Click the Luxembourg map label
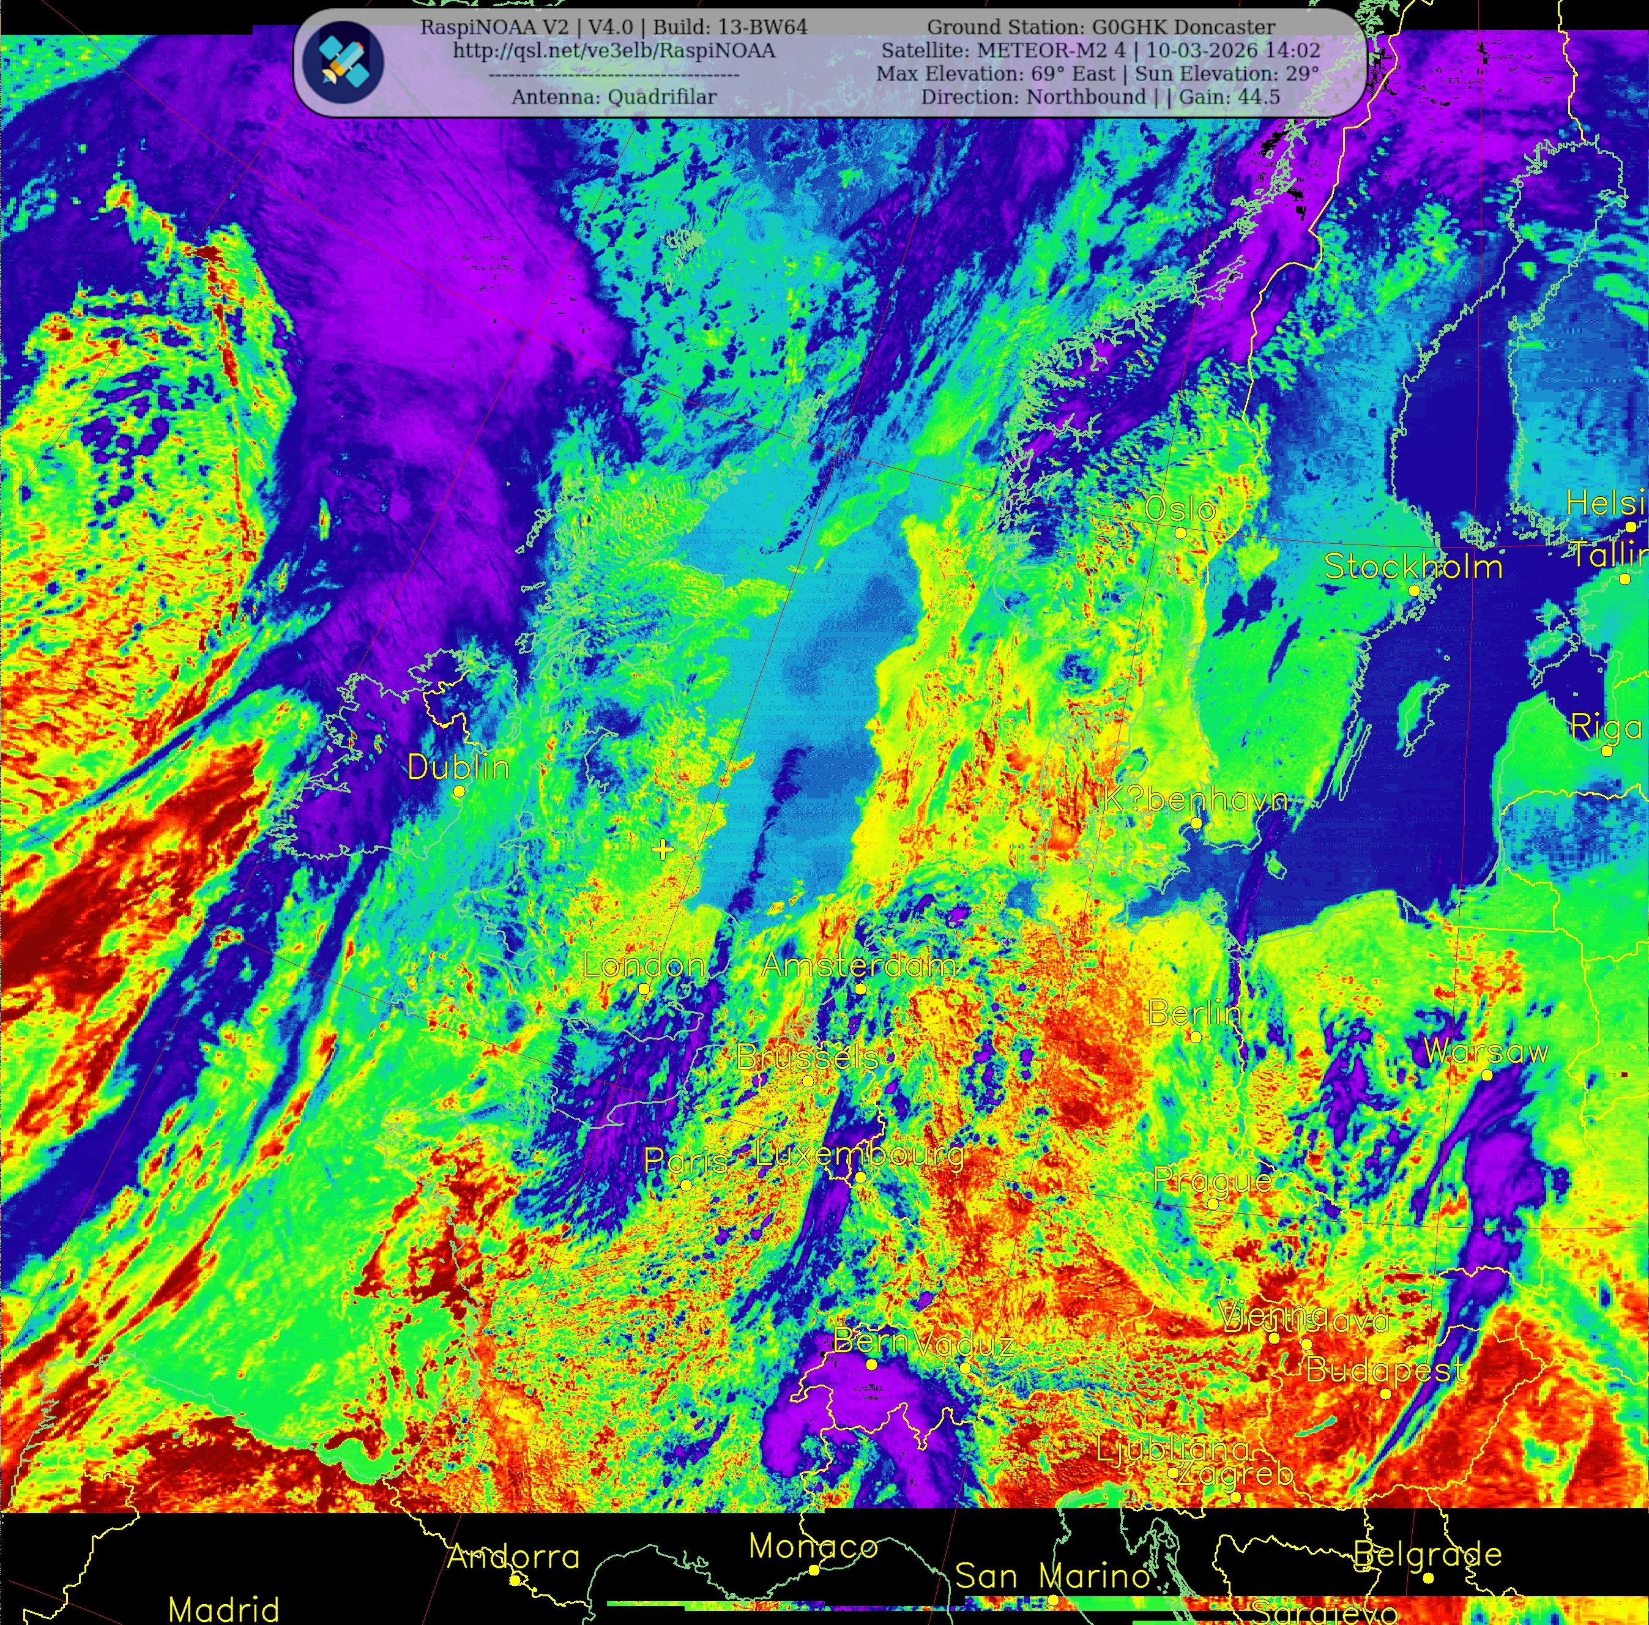Image resolution: width=1649 pixels, height=1625 pixels. click(x=860, y=1155)
